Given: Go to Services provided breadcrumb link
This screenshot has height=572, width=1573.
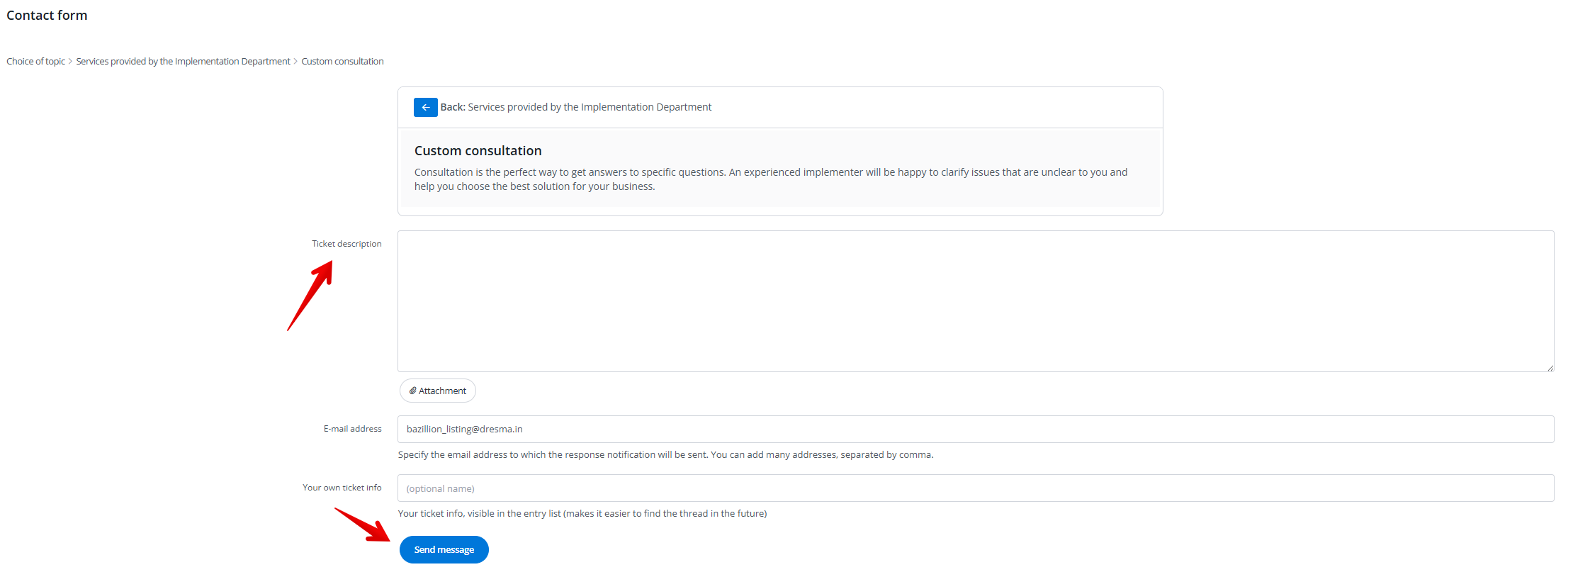Looking at the screenshot, I should 183,62.
